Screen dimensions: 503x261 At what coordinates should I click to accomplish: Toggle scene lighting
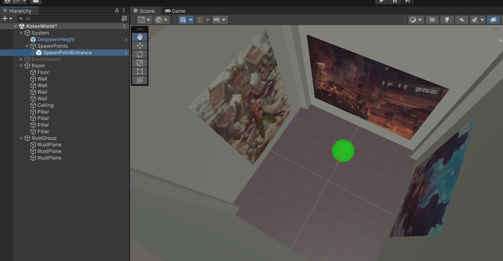447,20
